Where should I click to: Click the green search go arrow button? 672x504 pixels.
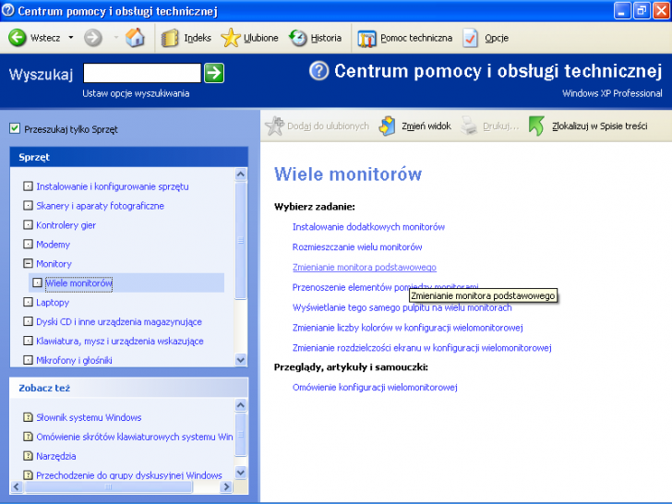click(x=214, y=73)
